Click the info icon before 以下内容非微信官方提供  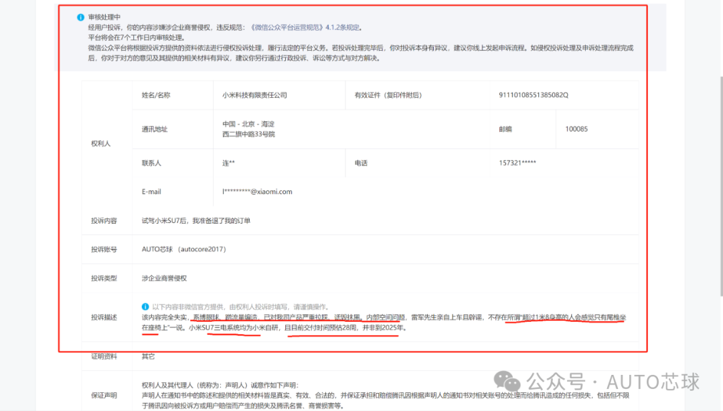point(145,307)
